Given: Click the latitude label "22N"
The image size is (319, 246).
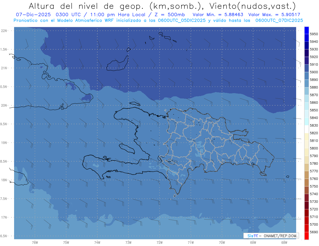Looking at the screenshot, I should pyautogui.click(x=4, y=31).
